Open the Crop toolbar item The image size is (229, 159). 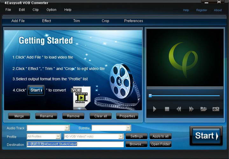pos(106,21)
